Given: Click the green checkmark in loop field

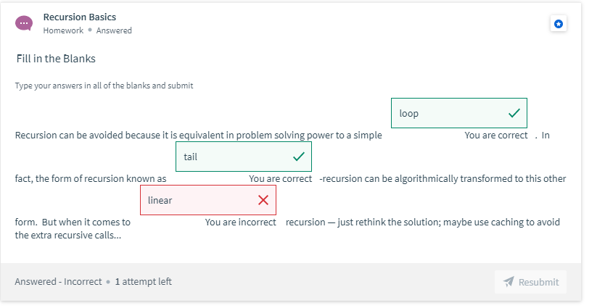Looking at the screenshot, I should tap(514, 113).
